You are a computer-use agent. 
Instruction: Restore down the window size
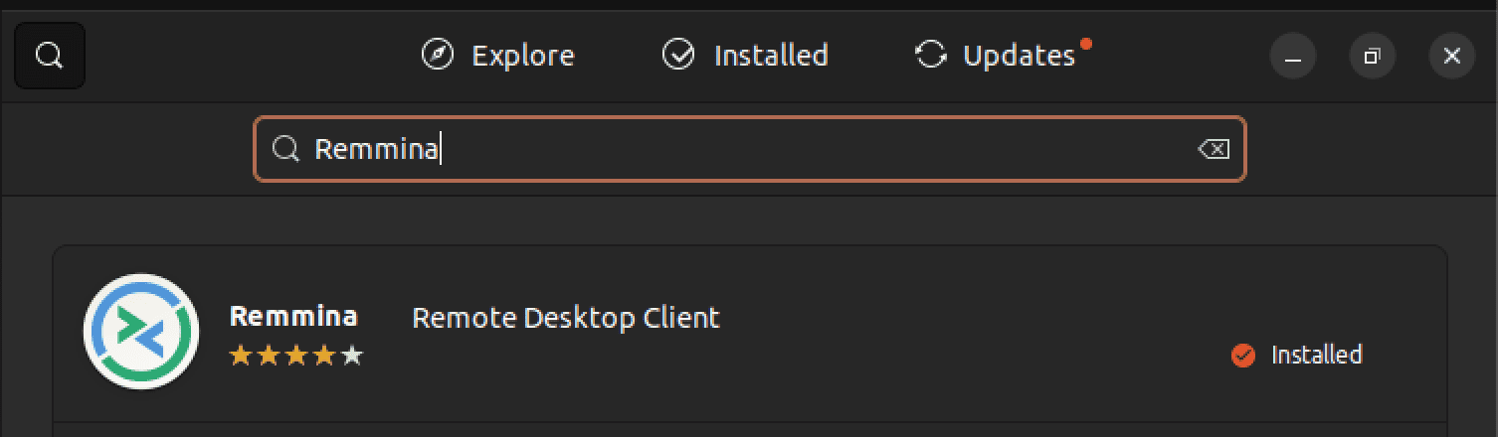[x=1373, y=57]
